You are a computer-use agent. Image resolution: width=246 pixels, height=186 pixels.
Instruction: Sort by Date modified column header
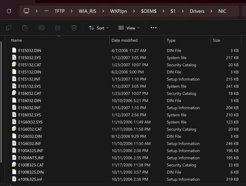coord(125,40)
